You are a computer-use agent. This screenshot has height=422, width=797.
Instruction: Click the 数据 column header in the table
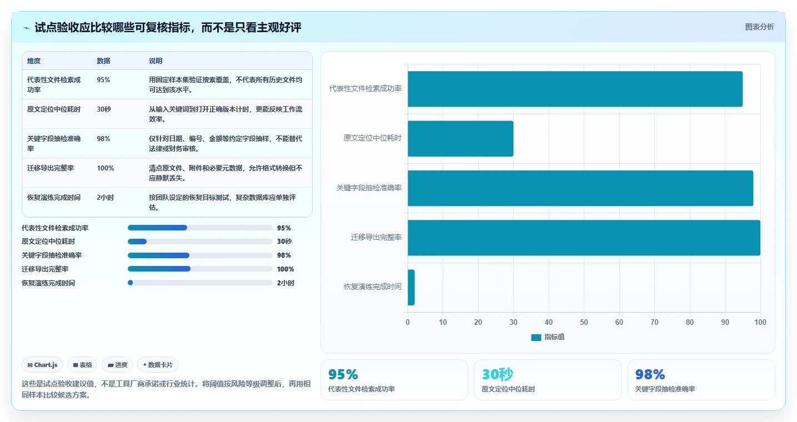[103, 61]
